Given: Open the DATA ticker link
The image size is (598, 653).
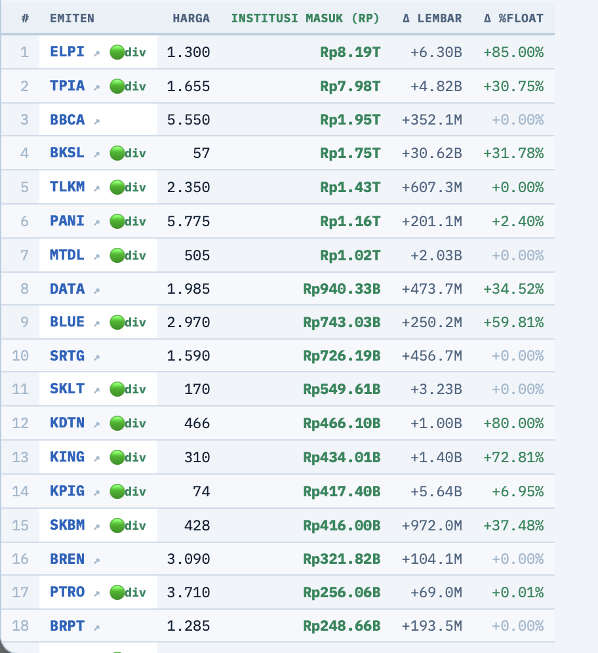Looking at the screenshot, I should pyautogui.click(x=67, y=288).
